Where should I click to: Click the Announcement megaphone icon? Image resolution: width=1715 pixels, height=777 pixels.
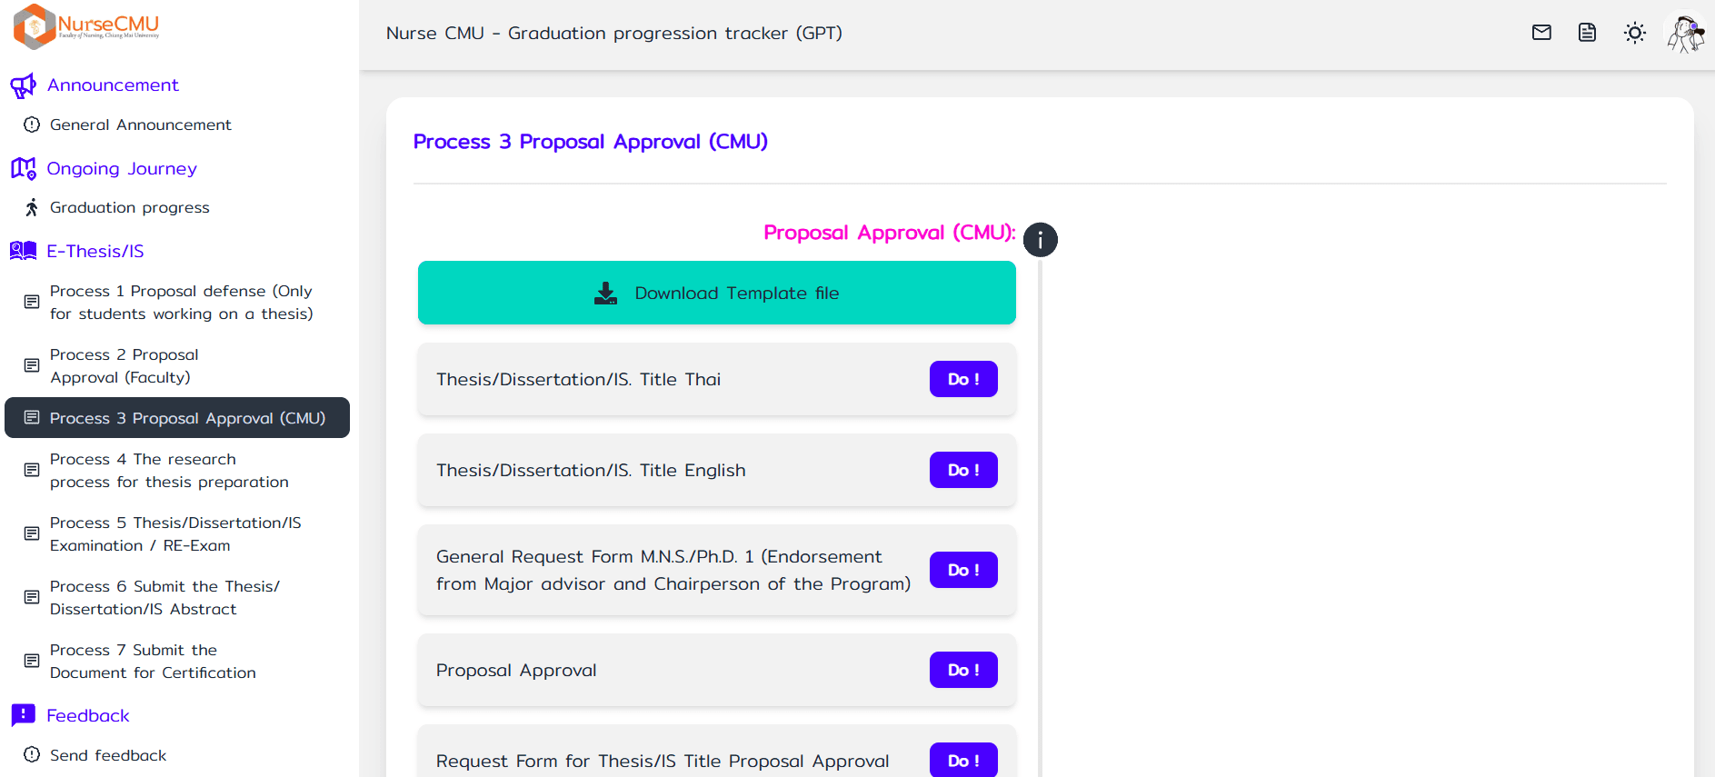click(x=23, y=85)
